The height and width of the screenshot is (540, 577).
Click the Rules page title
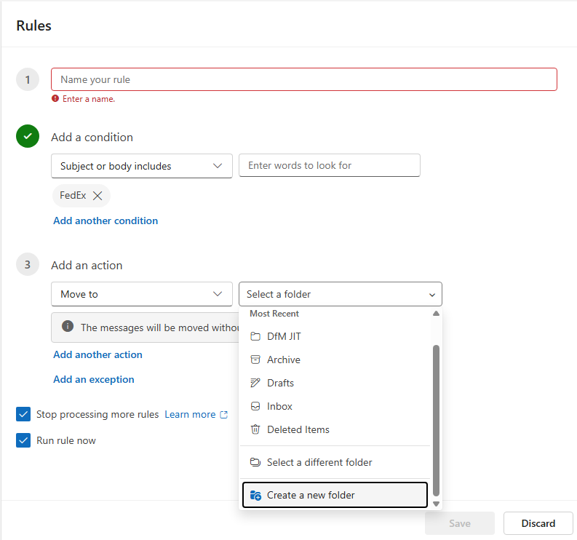pyautogui.click(x=34, y=25)
